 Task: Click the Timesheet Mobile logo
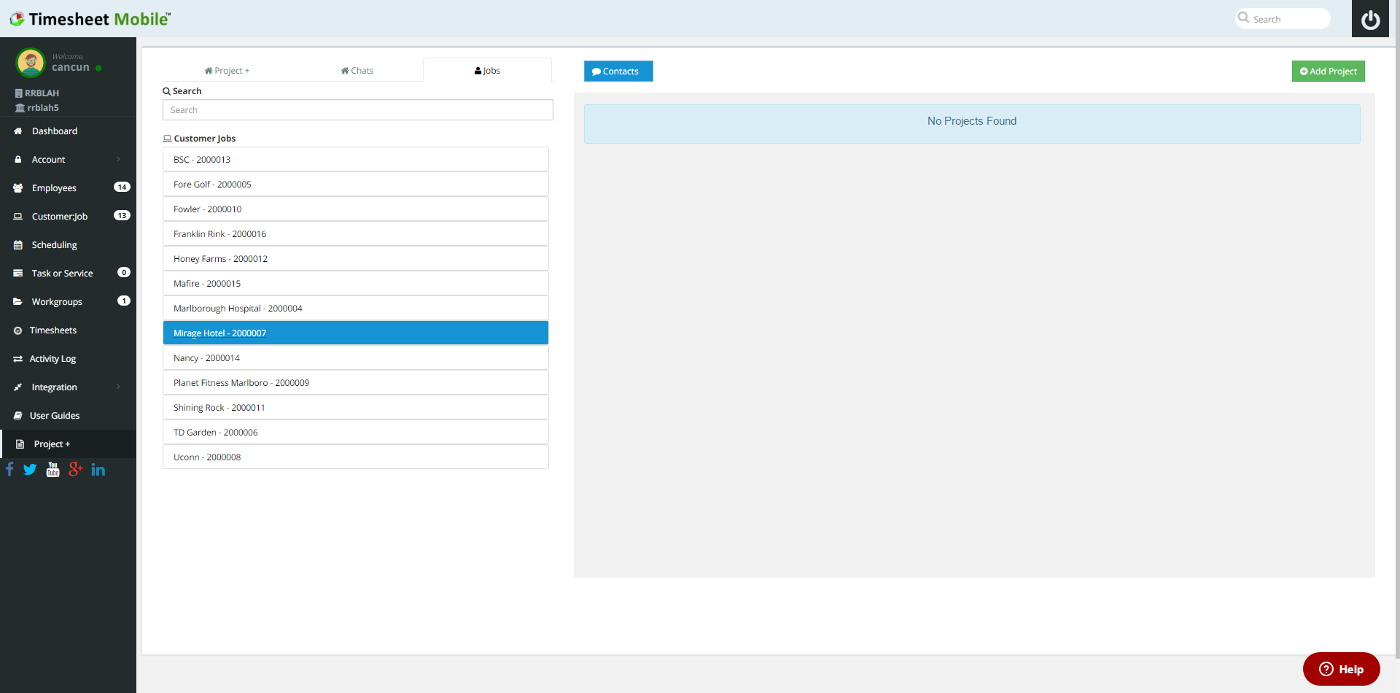click(x=90, y=19)
